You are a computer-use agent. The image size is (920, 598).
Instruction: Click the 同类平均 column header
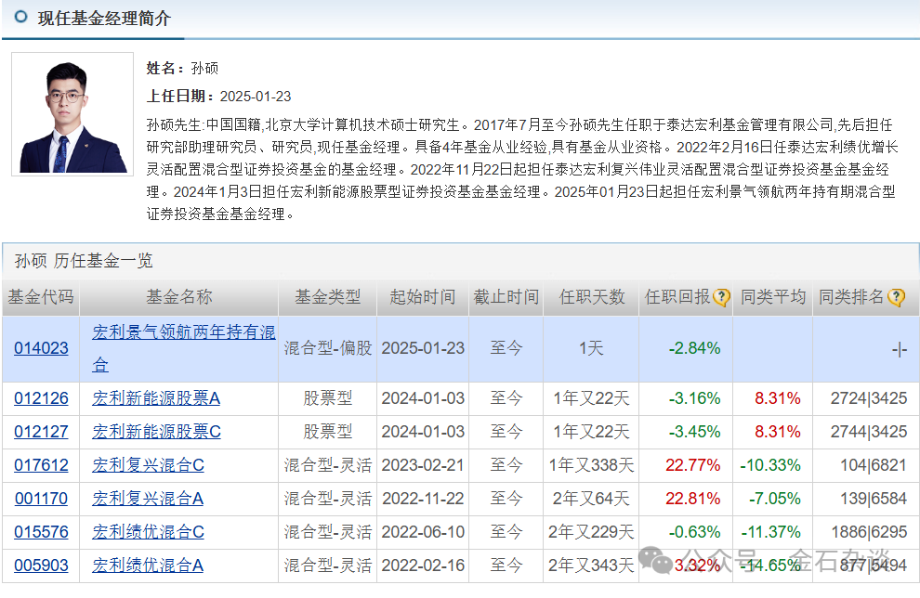tap(773, 297)
